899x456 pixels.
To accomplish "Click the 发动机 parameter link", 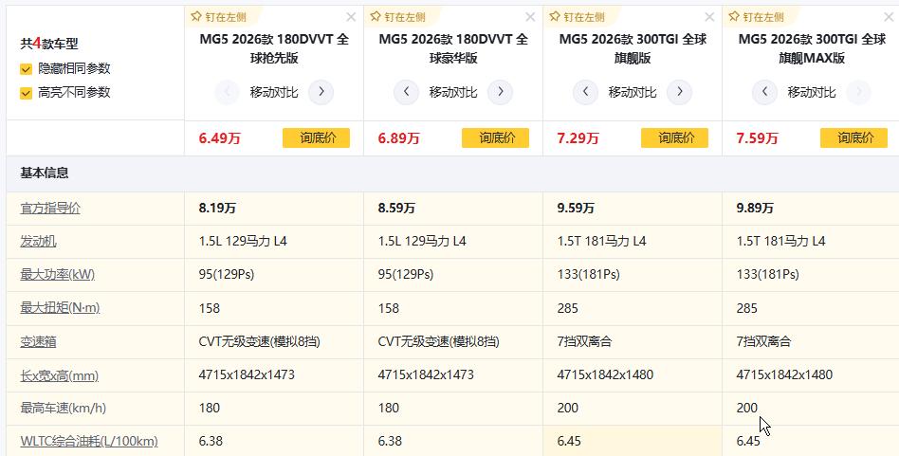I will click(x=39, y=242).
